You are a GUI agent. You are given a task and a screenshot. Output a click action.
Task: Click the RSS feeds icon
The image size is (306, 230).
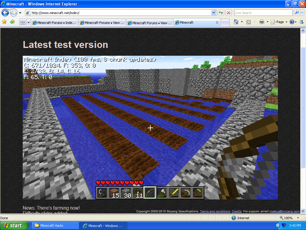click(248, 22)
